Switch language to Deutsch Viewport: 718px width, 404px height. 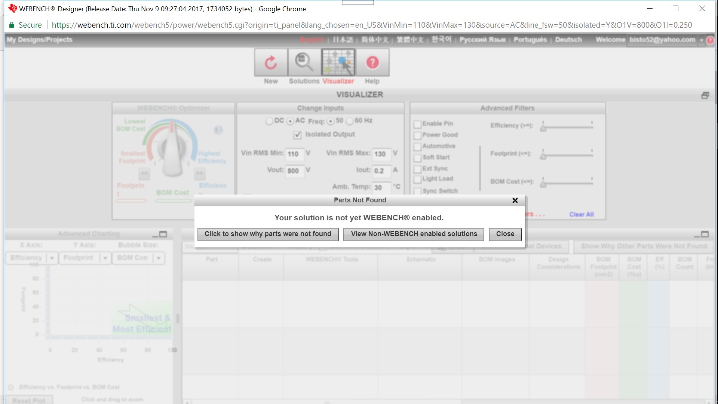(x=568, y=40)
